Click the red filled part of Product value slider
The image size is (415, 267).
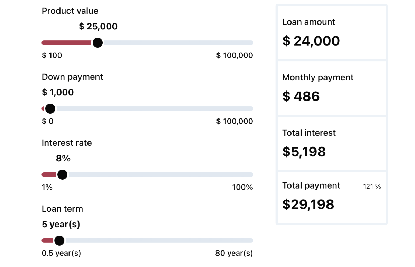pos(67,43)
